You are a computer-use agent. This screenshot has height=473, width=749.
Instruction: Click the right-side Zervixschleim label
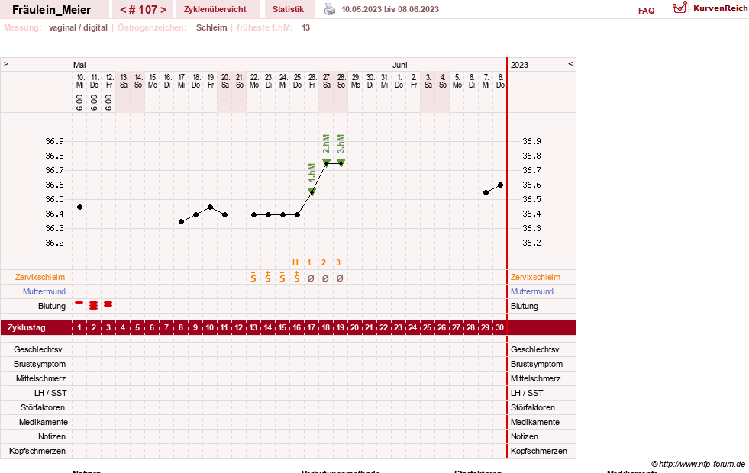[x=535, y=277]
